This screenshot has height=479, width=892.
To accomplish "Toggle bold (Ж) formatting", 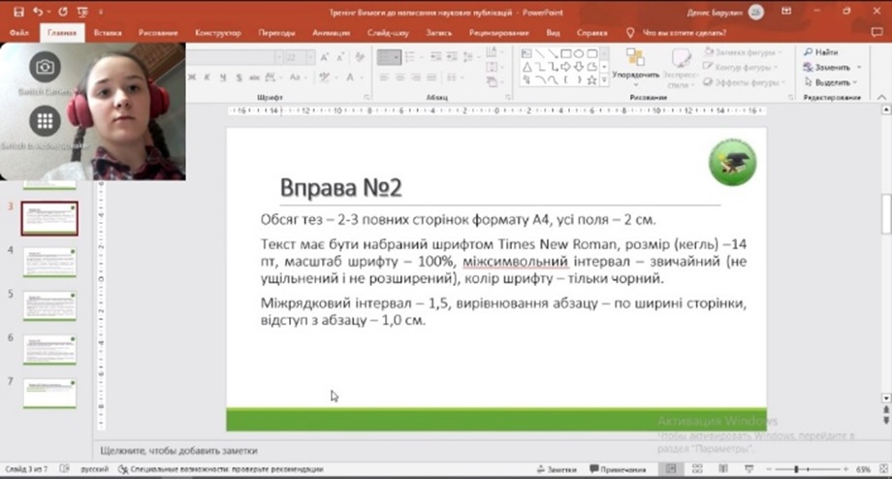I will point(192,77).
